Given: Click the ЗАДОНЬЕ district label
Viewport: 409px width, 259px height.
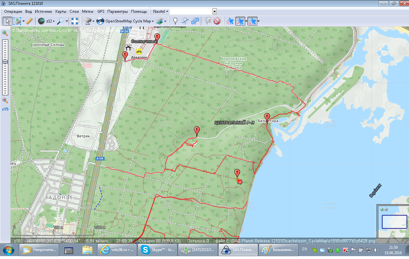Looking at the screenshot, I should [59, 197].
